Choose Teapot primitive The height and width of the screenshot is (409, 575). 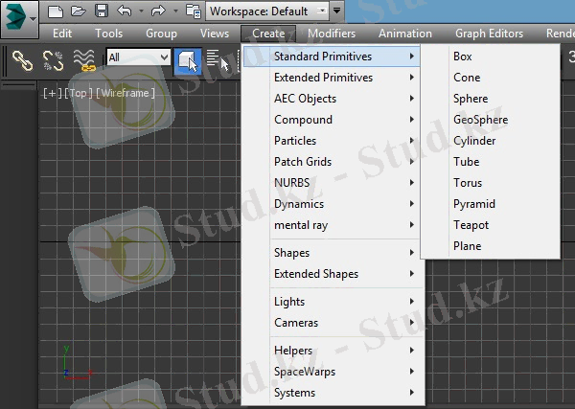(x=491, y=225)
